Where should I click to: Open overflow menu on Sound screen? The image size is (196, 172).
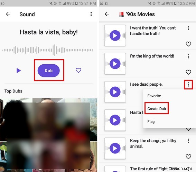[91, 14]
